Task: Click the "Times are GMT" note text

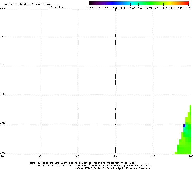Action: pyautogui.click(x=50, y=163)
